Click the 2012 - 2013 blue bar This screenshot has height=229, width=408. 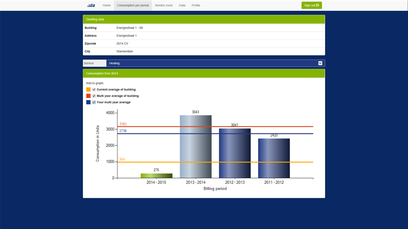pos(235,153)
